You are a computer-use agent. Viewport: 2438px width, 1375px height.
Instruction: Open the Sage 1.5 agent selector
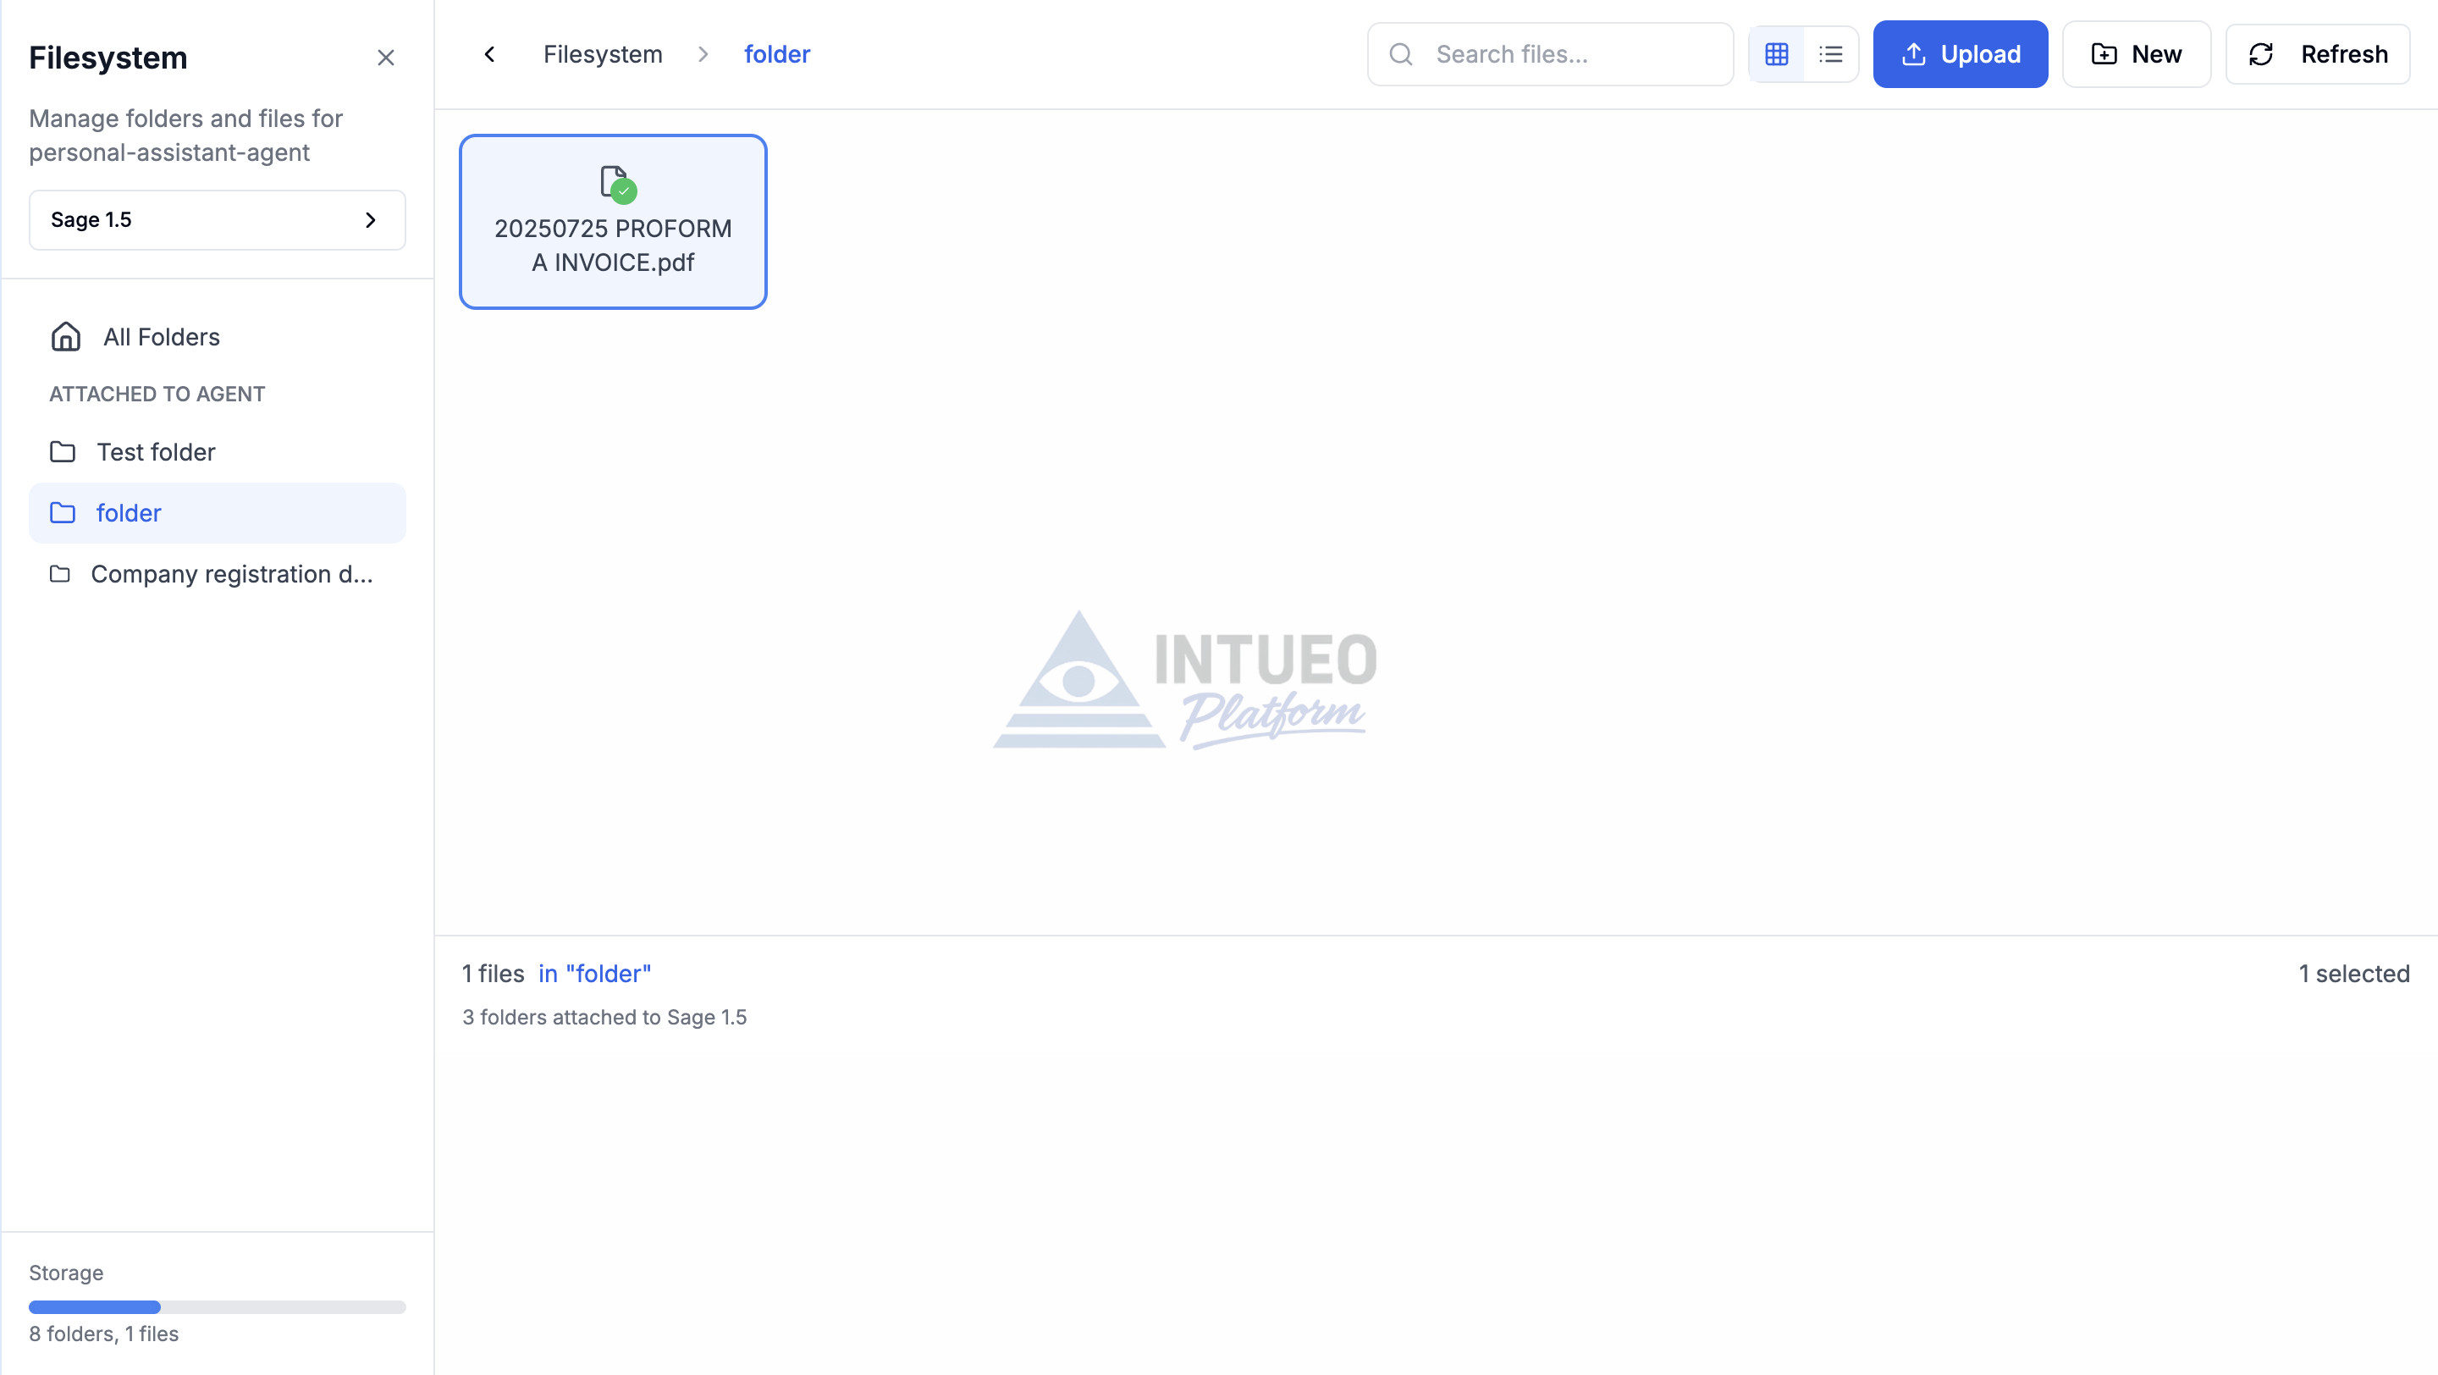click(217, 219)
